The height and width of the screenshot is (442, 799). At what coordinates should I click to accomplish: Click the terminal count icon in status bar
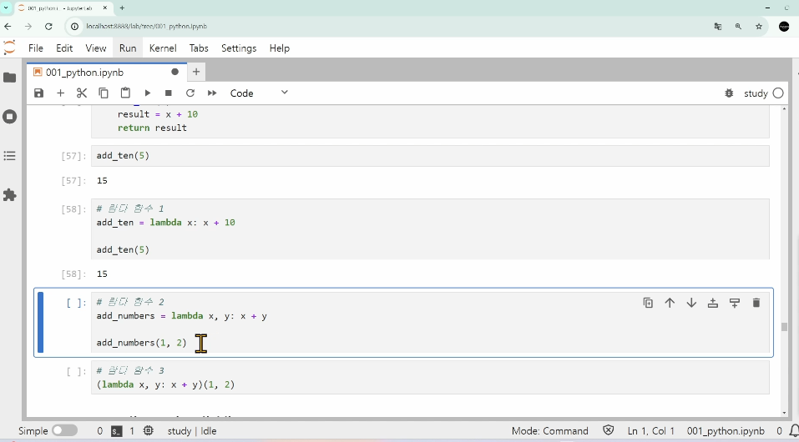(x=117, y=431)
